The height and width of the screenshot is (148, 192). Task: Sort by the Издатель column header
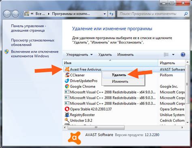pos(172,63)
